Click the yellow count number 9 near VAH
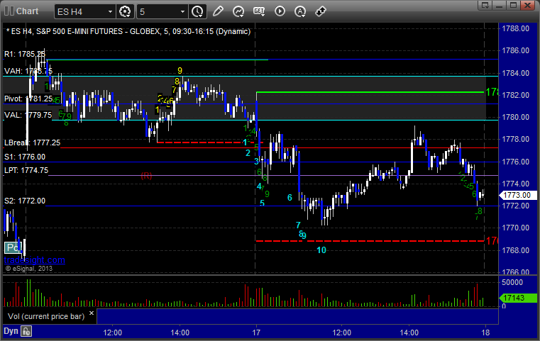Image resolution: width=540 pixels, height=341 pixels. (x=180, y=71)
